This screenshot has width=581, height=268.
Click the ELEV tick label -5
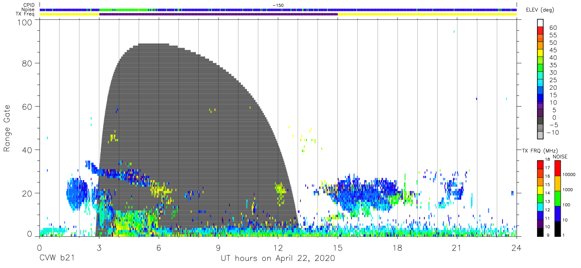tap(553, 125)
